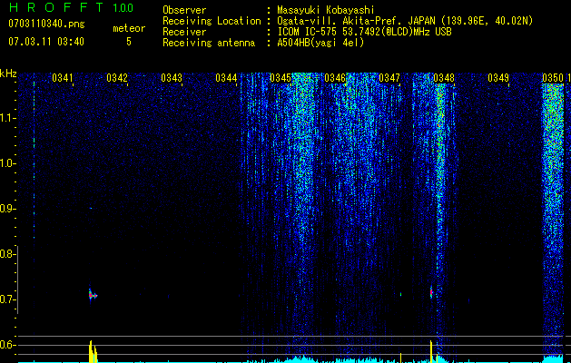This screenshot has height=363, width=571.
Task: Click the 0.7 kHz axis label
Action: pyautogui.click(x=7, y=299)
